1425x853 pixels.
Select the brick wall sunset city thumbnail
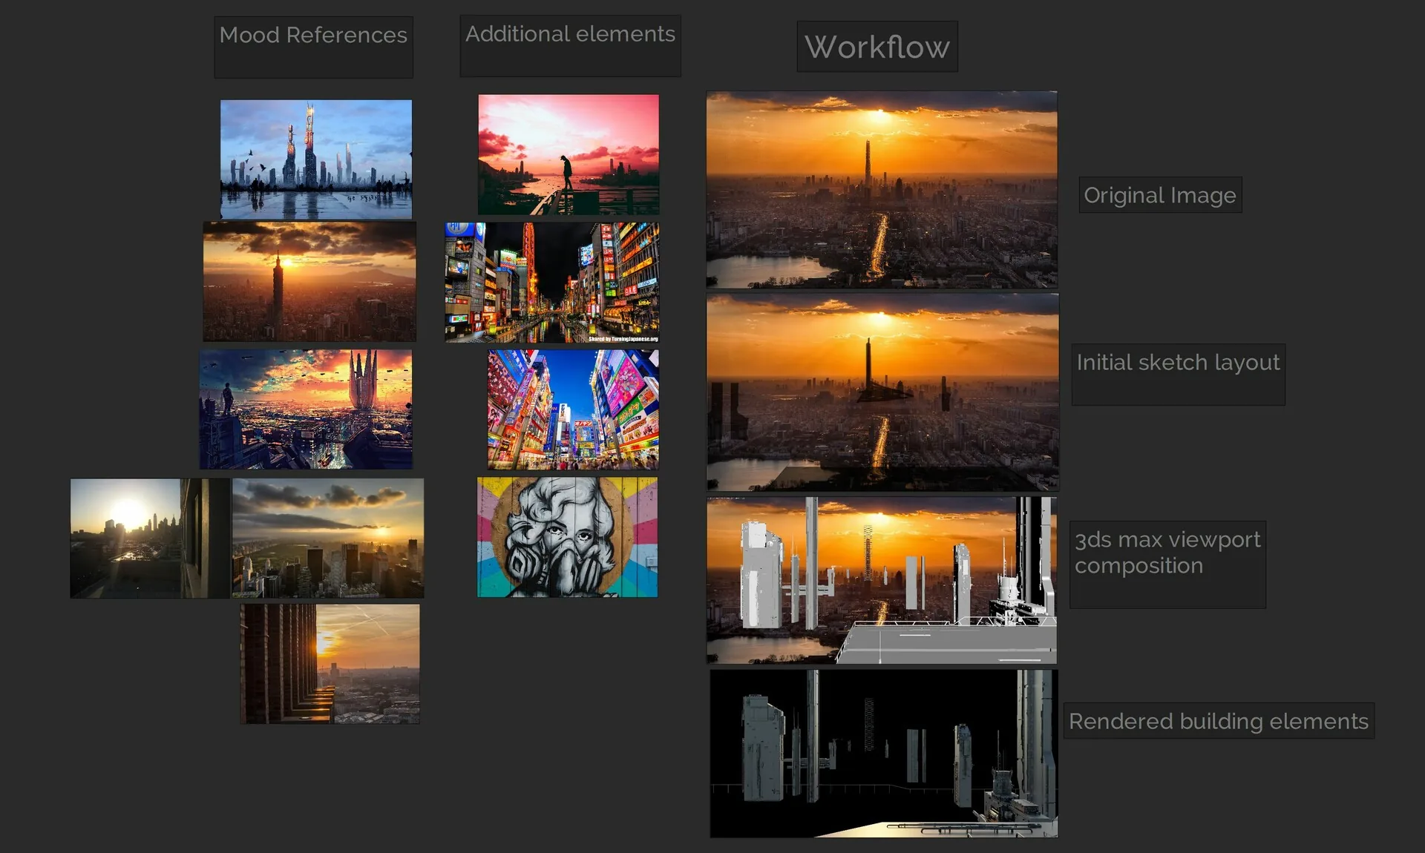click(330, 664)
